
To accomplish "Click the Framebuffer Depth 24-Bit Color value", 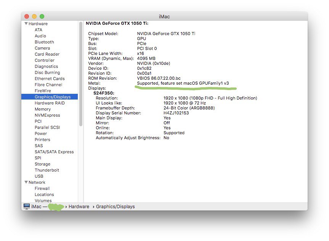I will tap(189, 108).
